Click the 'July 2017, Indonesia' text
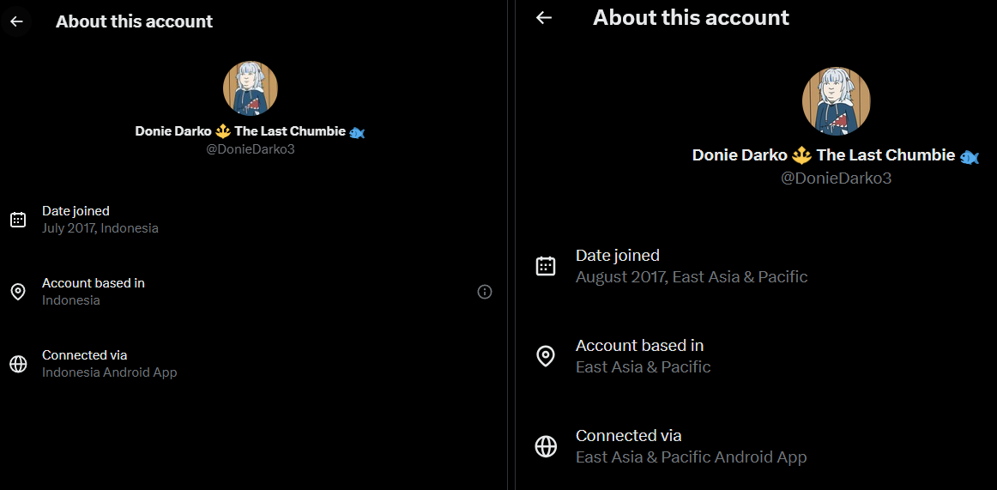 click(100, 228)
